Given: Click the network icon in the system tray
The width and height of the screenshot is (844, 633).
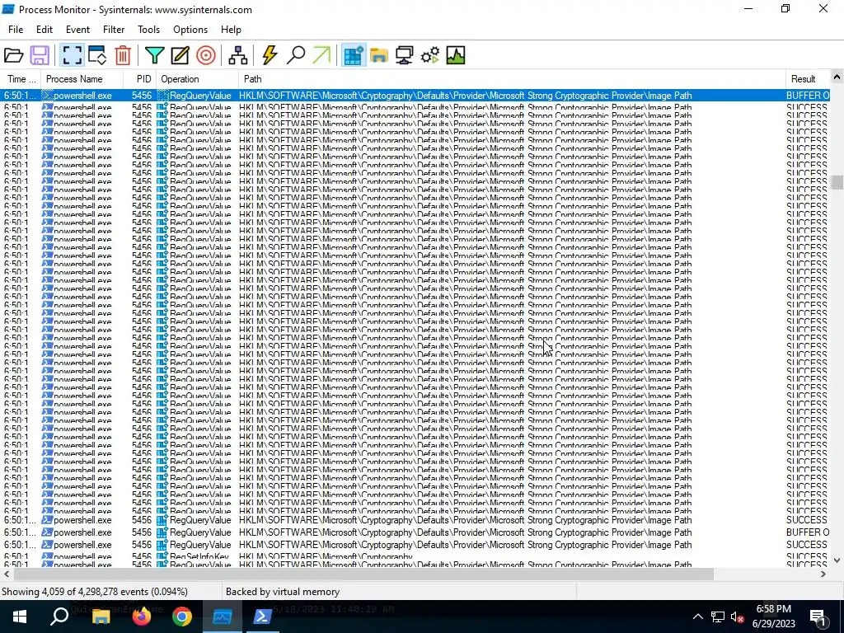Looking at the screenshot, I should coord(718,617).
